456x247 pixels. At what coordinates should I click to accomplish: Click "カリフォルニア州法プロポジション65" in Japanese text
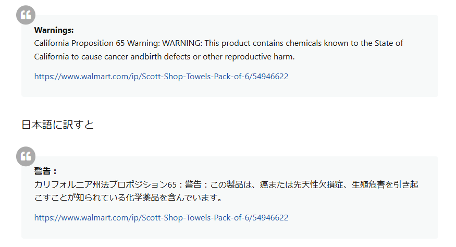pos(105,184)
